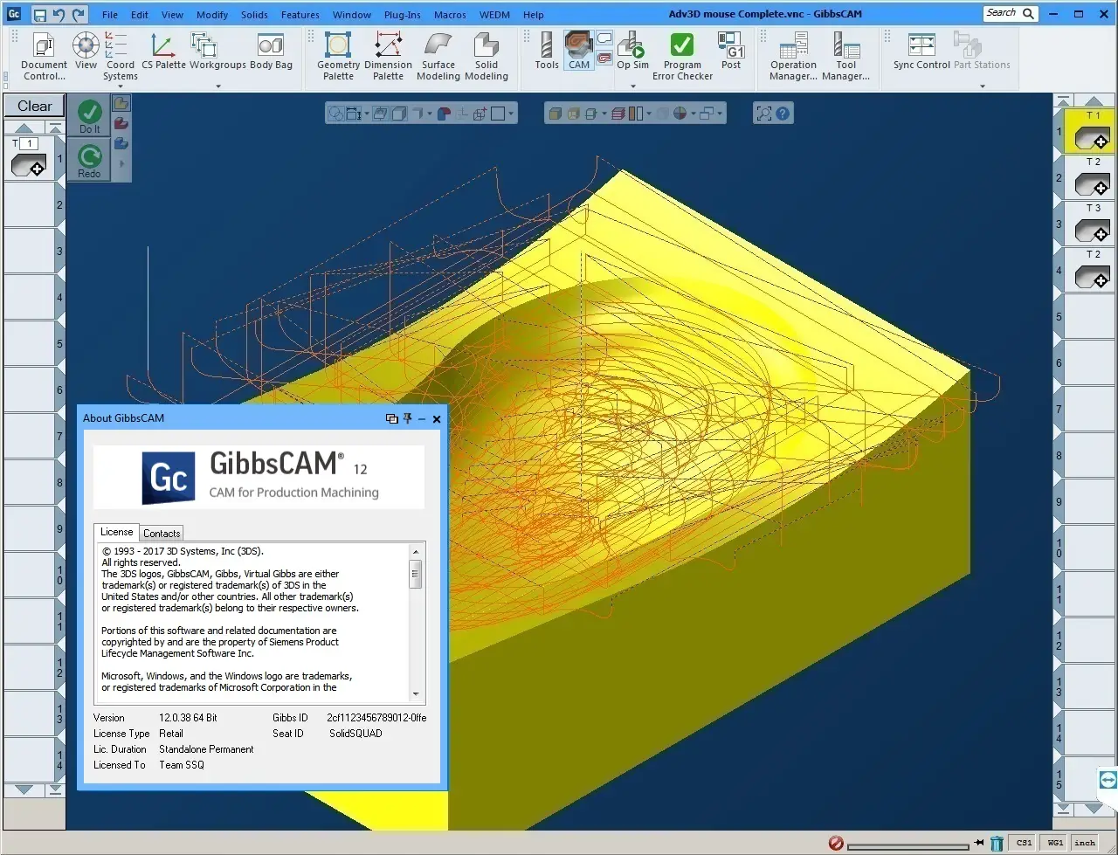Expand Op Sim dropdown arrow
This screenshot has width=1118, height=855.
click(x=632, y=86)
